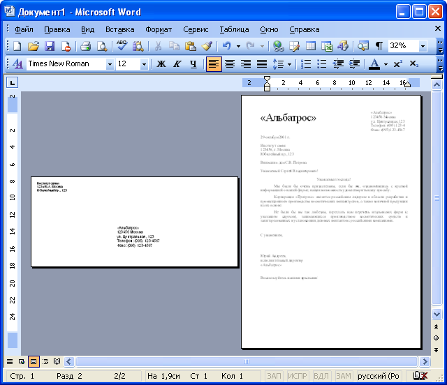Open the Вид menu
The image size is (447, 385).
tap(87, 29)
